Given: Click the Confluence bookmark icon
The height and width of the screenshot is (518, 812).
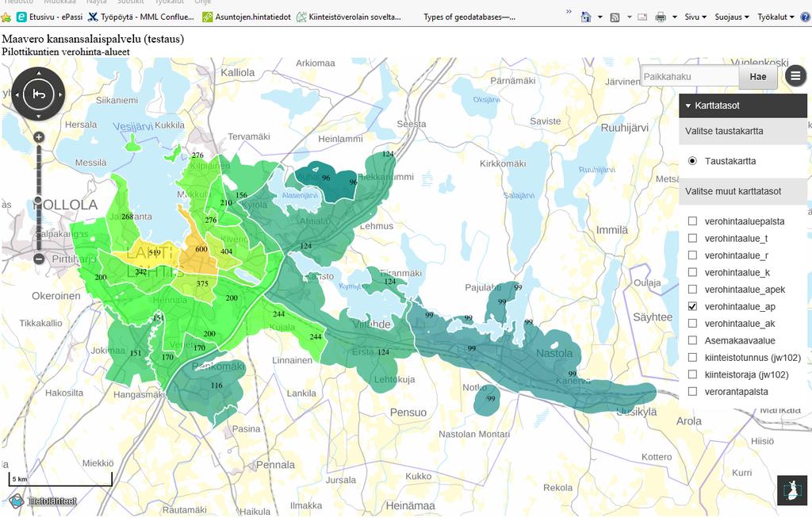Looking at the screenshot, I should [93, 17].
